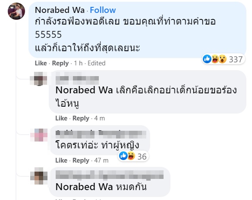Reply to Norabed Wa's top comment

pyautogui.click(x=60, y=63)
